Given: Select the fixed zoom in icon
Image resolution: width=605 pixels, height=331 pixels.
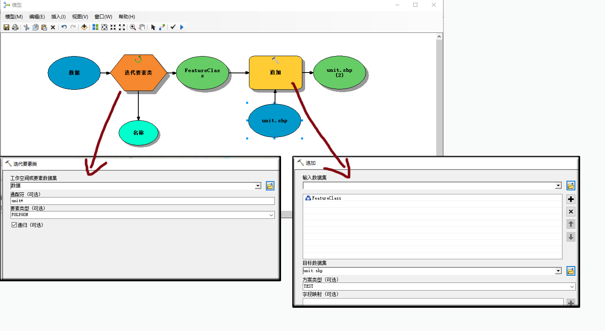Looking at the screenshot, I should coord(113,27).
